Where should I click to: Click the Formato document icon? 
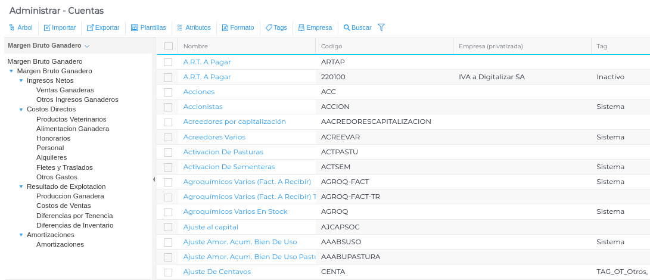pyautogui.click(x=225, y=27)
